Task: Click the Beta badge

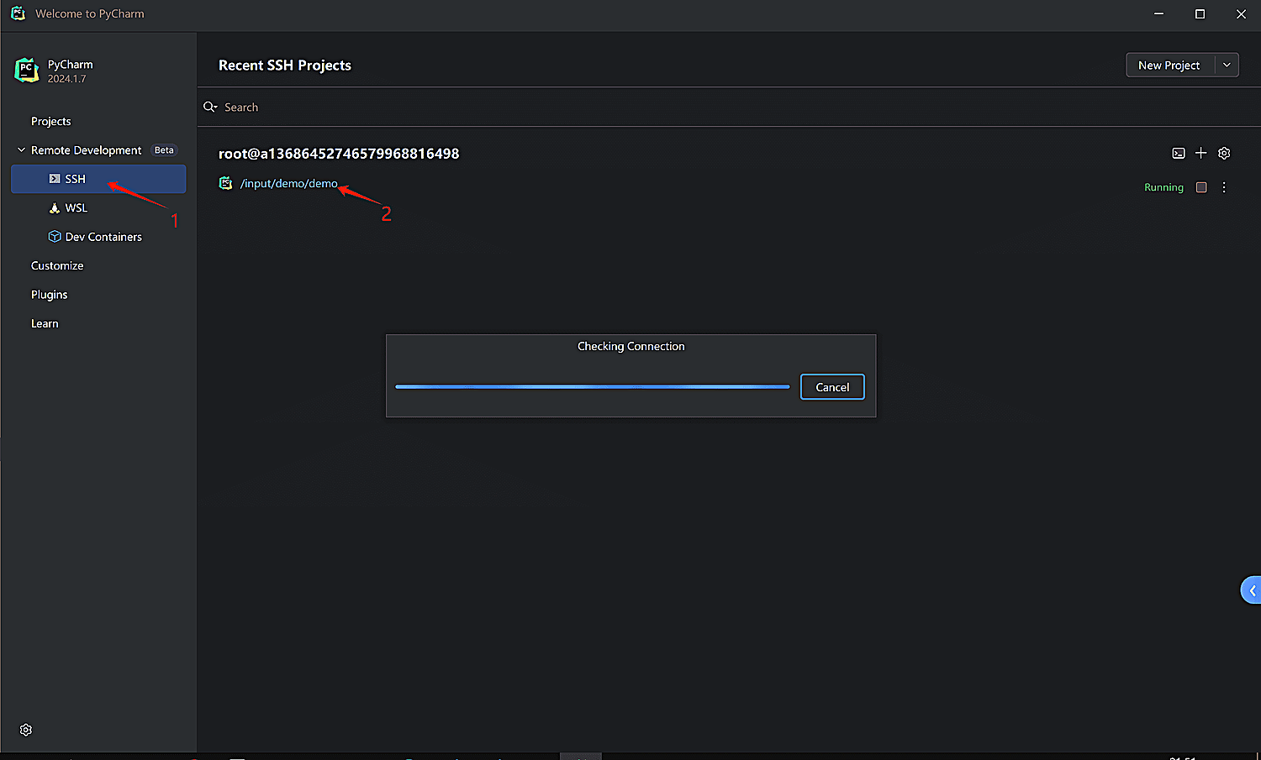Action: (x=164, y=150)
